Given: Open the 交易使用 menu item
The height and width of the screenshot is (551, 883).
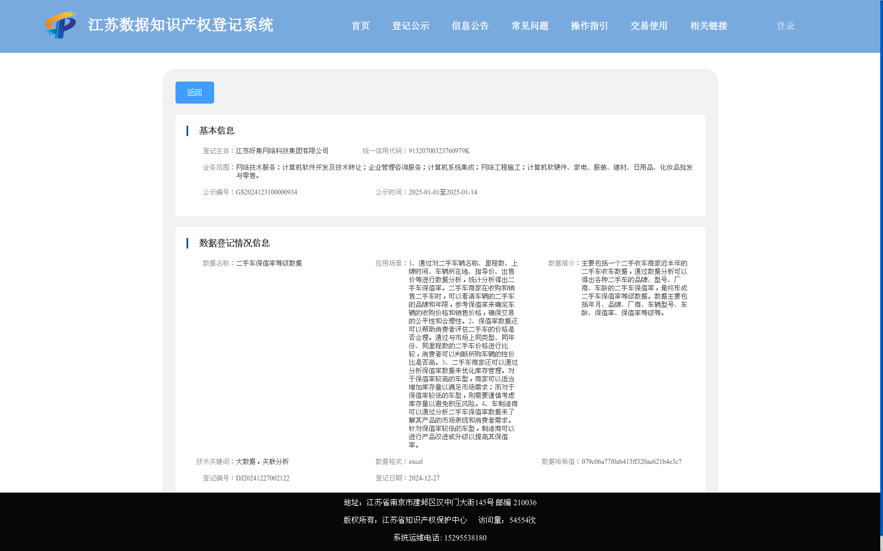Looking at the screenshot, I should (x=649, y=26).
